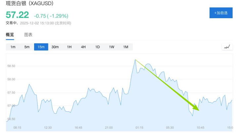Show the 1D daily chart
Screen dimensions: 238x133
tap(97, 47)
